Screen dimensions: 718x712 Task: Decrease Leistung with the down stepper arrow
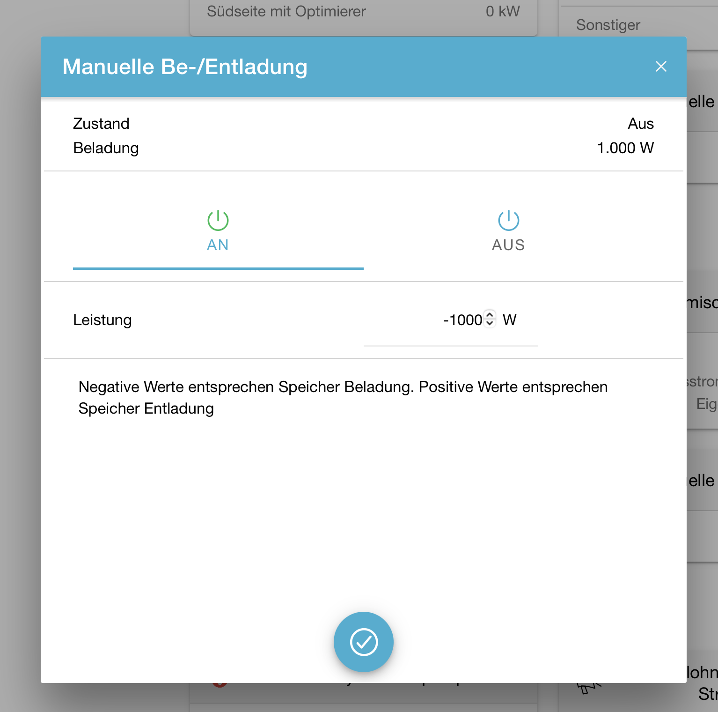490,323
